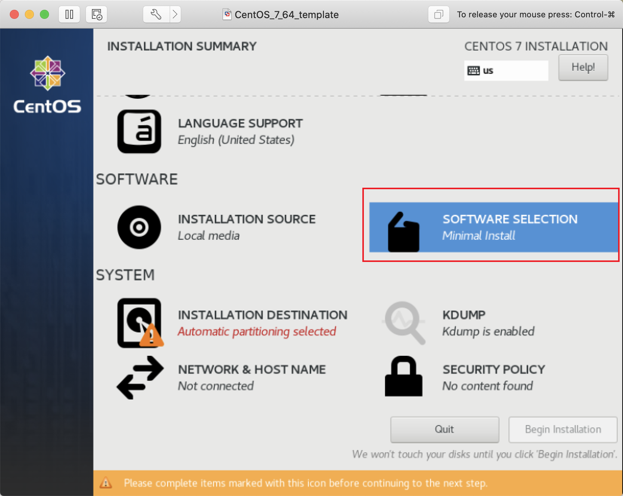Click 'Kdump is enabled' text
This screenshot has width=623, height=496.
[x=489, y=331]
